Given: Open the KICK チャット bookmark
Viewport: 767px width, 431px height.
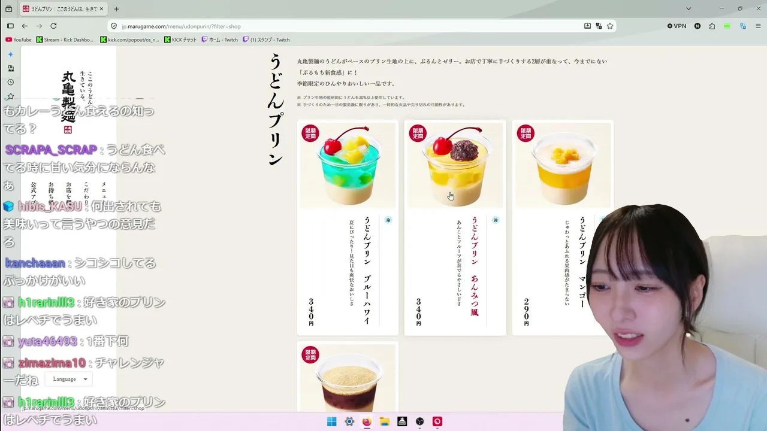Looking at the screenshot, I should tap(180, 40).
